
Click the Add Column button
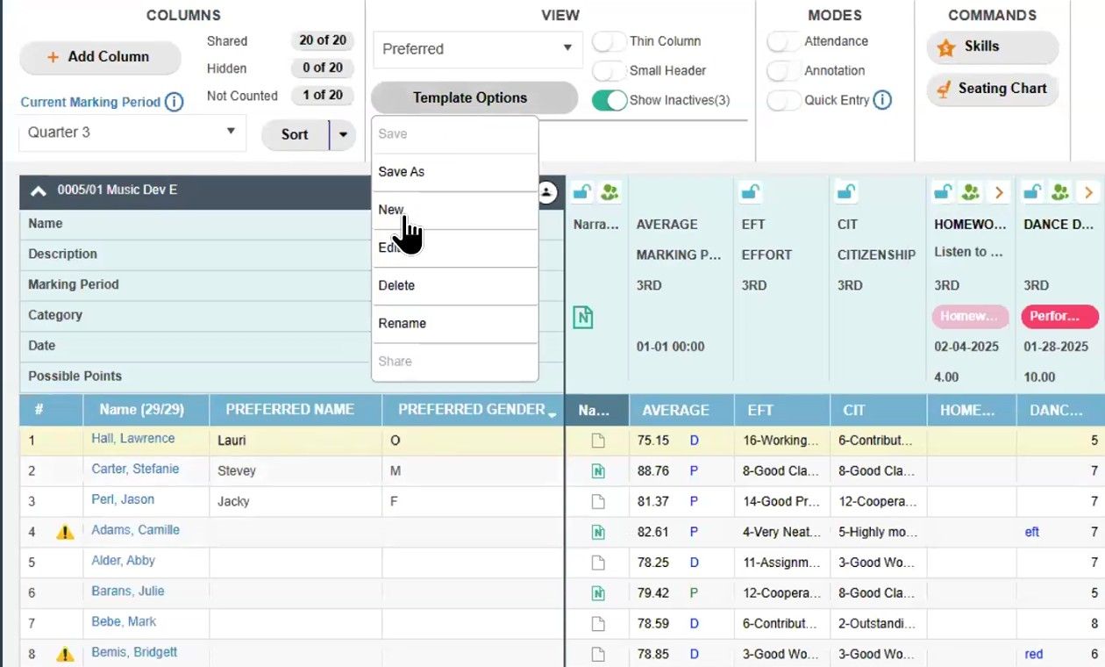click(99, 57)
